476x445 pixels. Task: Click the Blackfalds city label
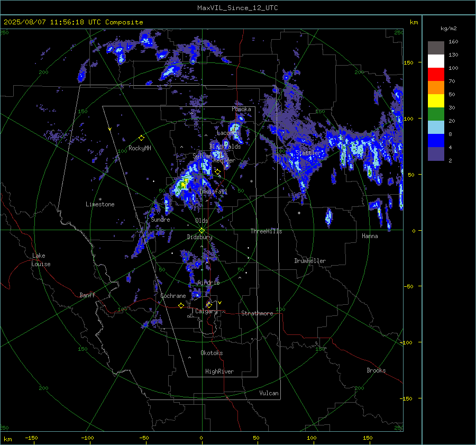(225, 147)
